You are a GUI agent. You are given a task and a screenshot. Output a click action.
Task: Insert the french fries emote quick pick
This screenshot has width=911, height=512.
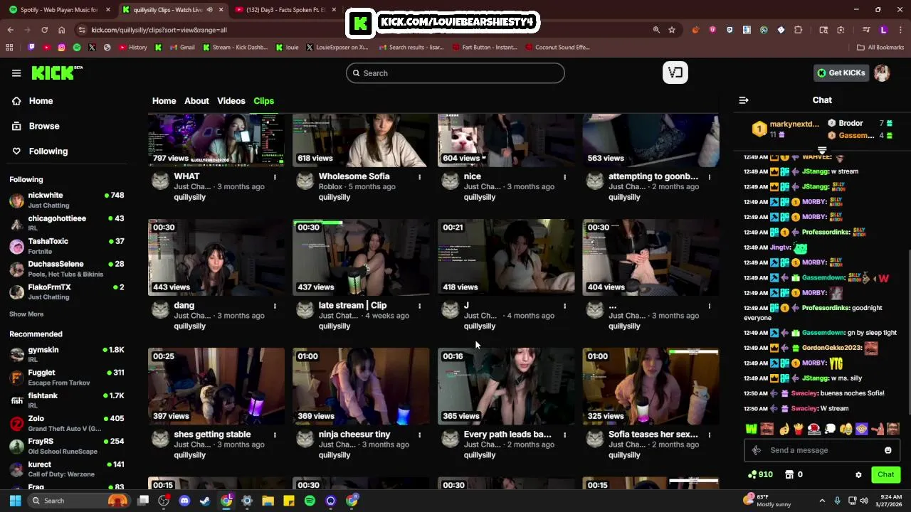click(798, 429)
